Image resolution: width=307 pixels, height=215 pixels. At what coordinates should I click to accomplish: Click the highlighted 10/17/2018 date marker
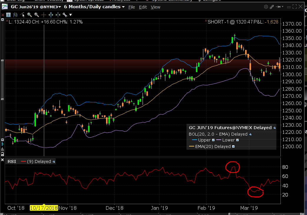(x=44, y=208)
